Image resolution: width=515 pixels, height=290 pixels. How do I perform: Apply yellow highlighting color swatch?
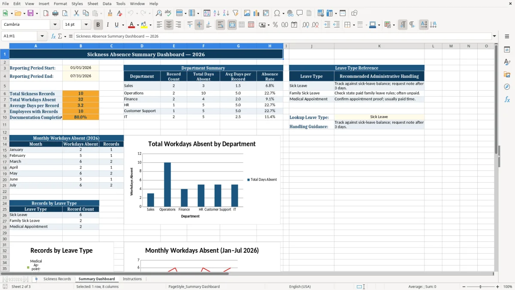pyautogui.click(x=144, y=25)
